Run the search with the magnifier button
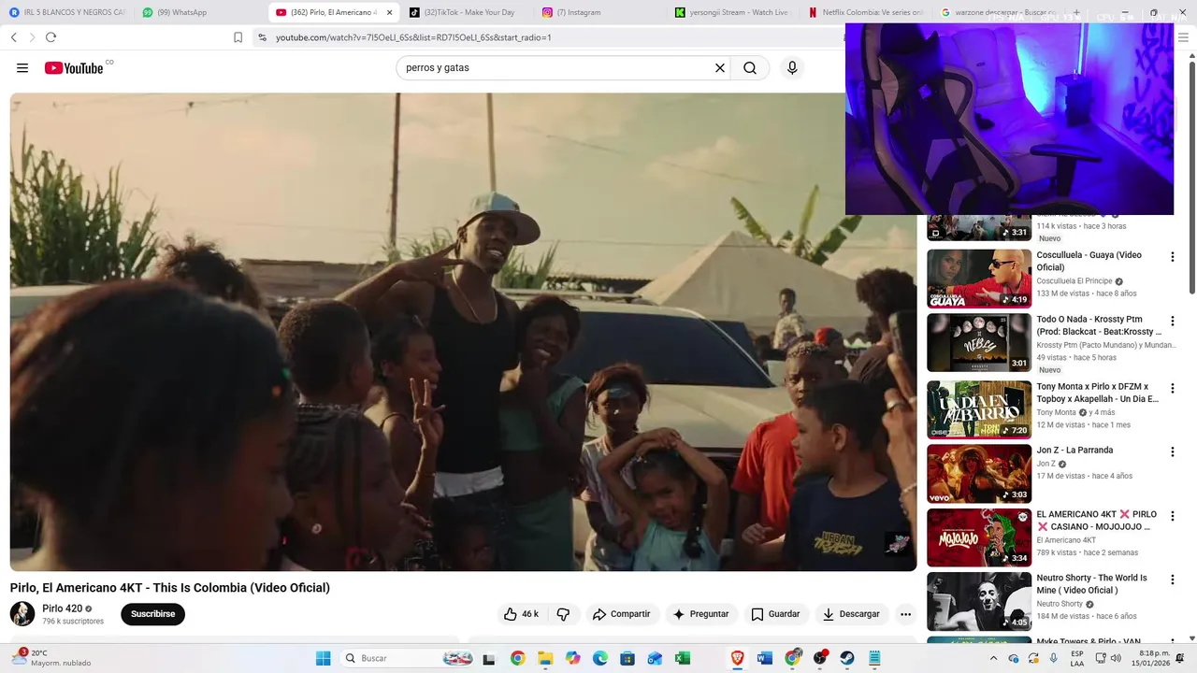Screen dimensions: 1197x673 pos(750,68)
